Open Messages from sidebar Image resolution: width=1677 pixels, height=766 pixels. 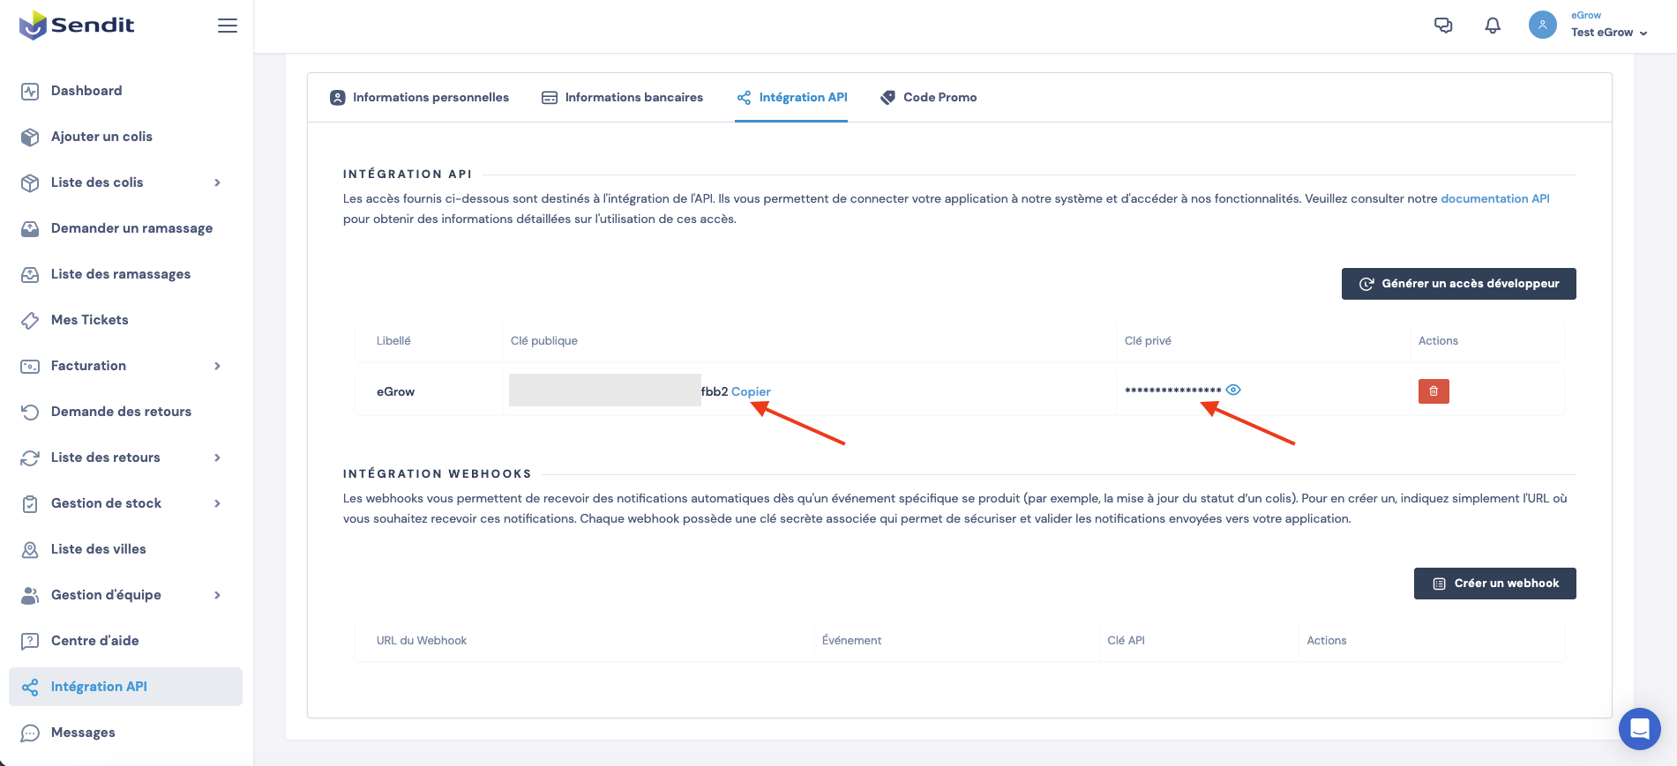(x=83, y=733)
